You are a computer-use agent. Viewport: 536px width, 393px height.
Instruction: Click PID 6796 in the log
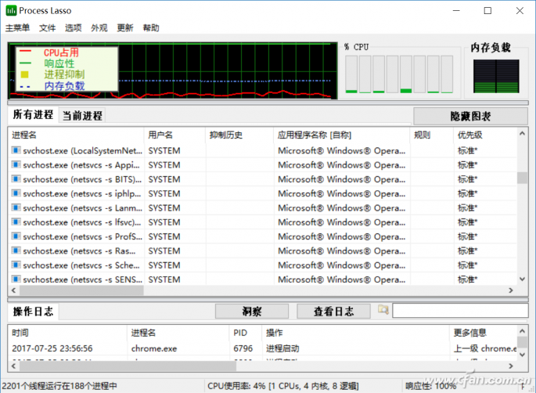[243, 348]
